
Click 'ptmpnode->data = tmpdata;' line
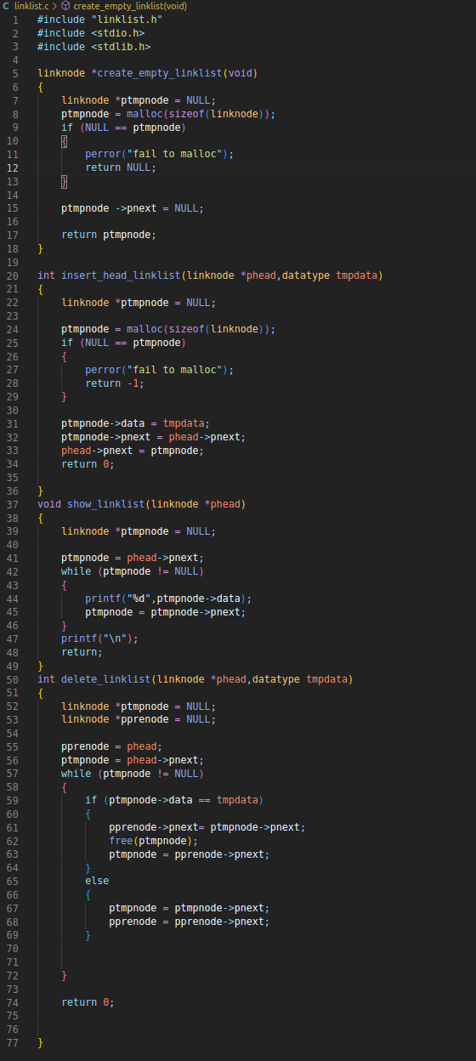pos(135,424)
